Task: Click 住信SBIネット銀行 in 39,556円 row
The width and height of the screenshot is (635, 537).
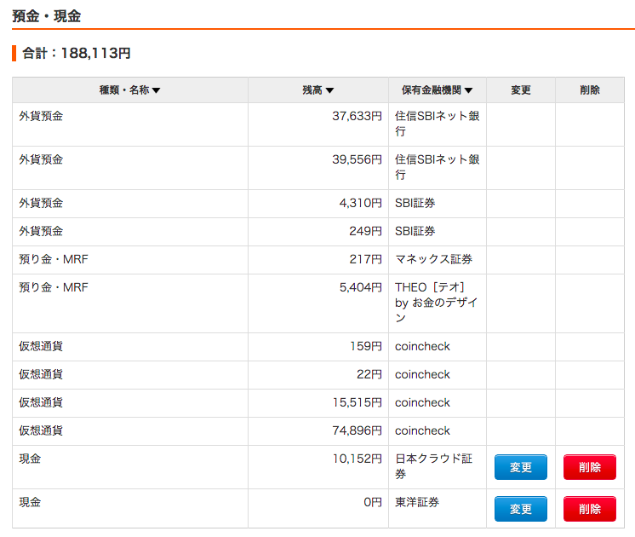Action: point(438,167)
